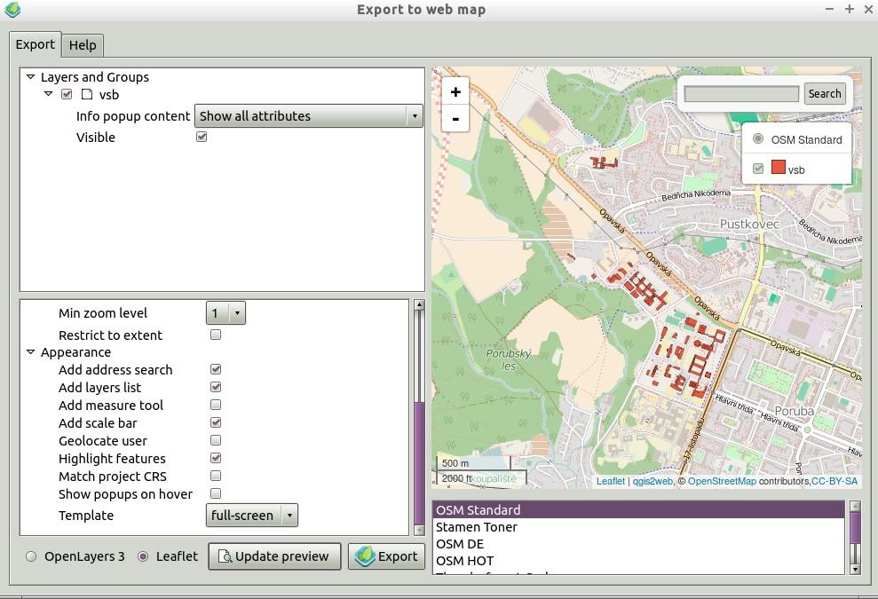This screenshot has width=878, height=599.
Task: Minimize the Export to web map window
Action: [x=829, y=9]
